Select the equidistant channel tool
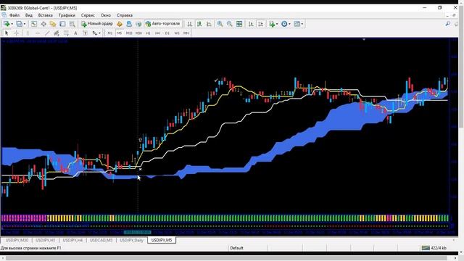The image size is (464, 261). tap(57, 33)
